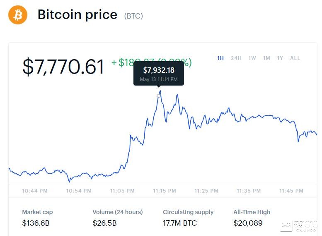Click the Volume (24 hours) label
322x236 pixels.
(117, 212)
